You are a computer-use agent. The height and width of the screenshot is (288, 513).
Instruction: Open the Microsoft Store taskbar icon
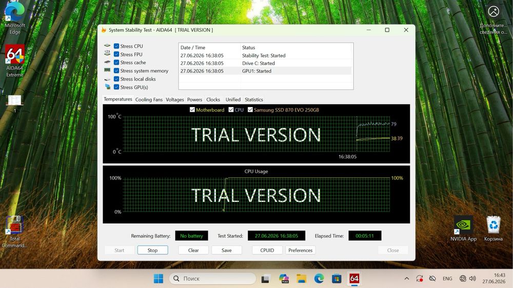point(337,279)
